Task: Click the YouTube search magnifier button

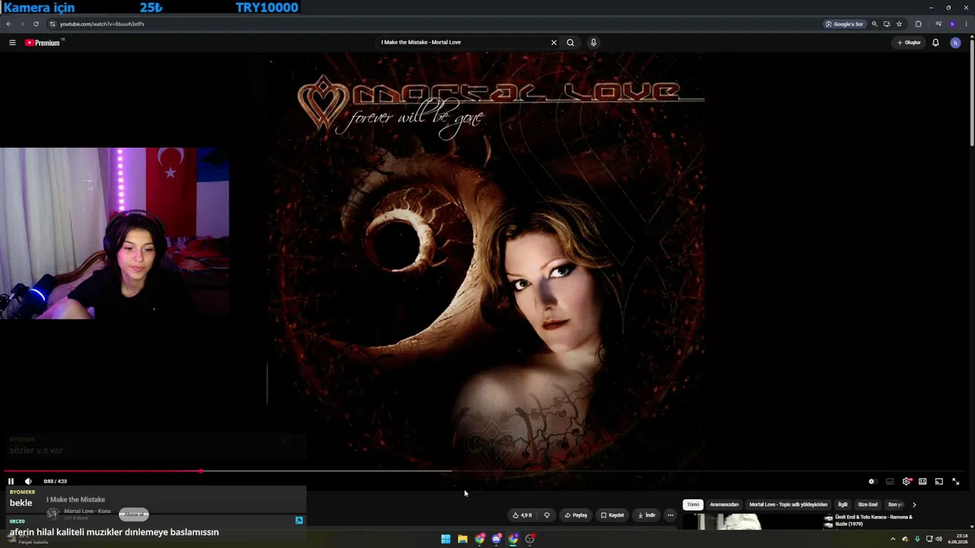Action: click(x=570, y=43)
